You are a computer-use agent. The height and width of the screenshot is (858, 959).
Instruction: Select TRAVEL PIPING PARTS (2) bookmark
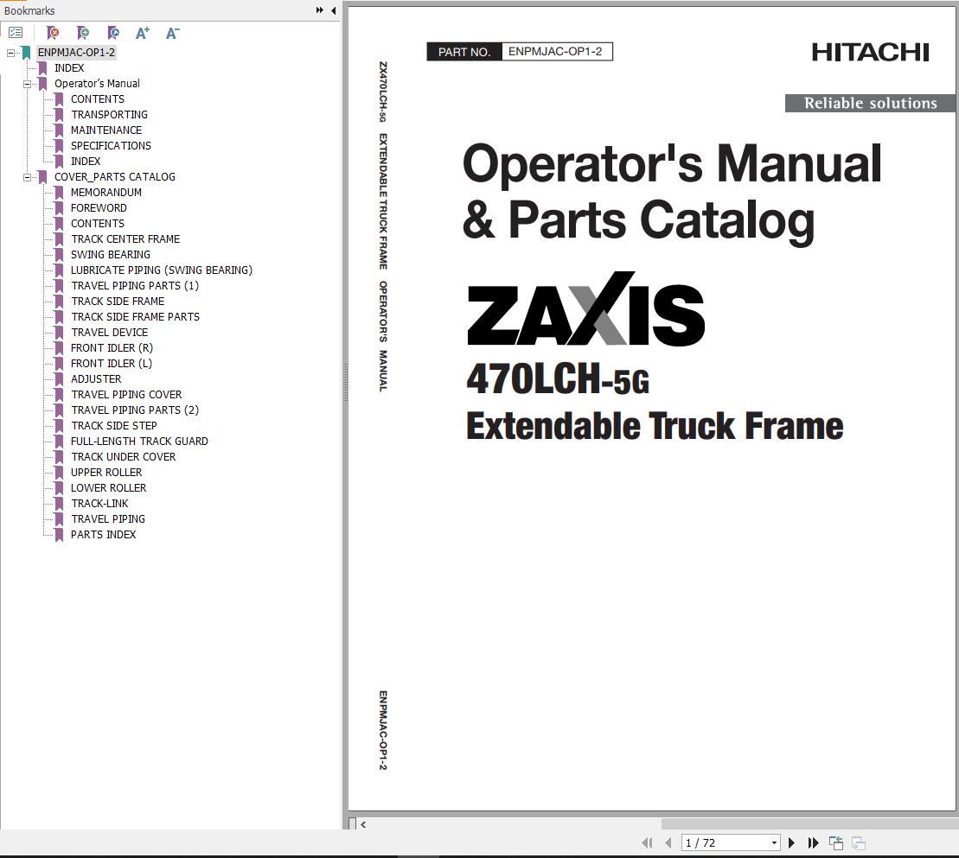pyautogui.click(x=135, y=410)
